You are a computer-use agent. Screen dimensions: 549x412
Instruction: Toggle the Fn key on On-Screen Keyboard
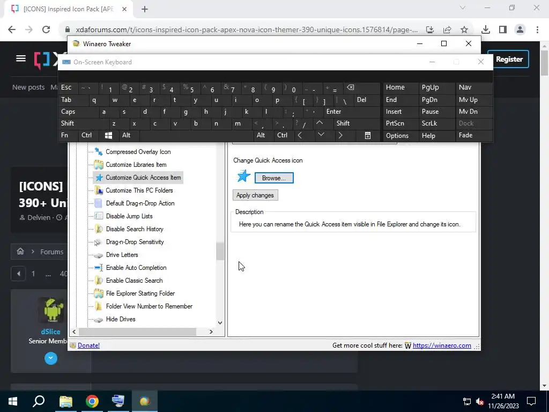click(68, 135)
